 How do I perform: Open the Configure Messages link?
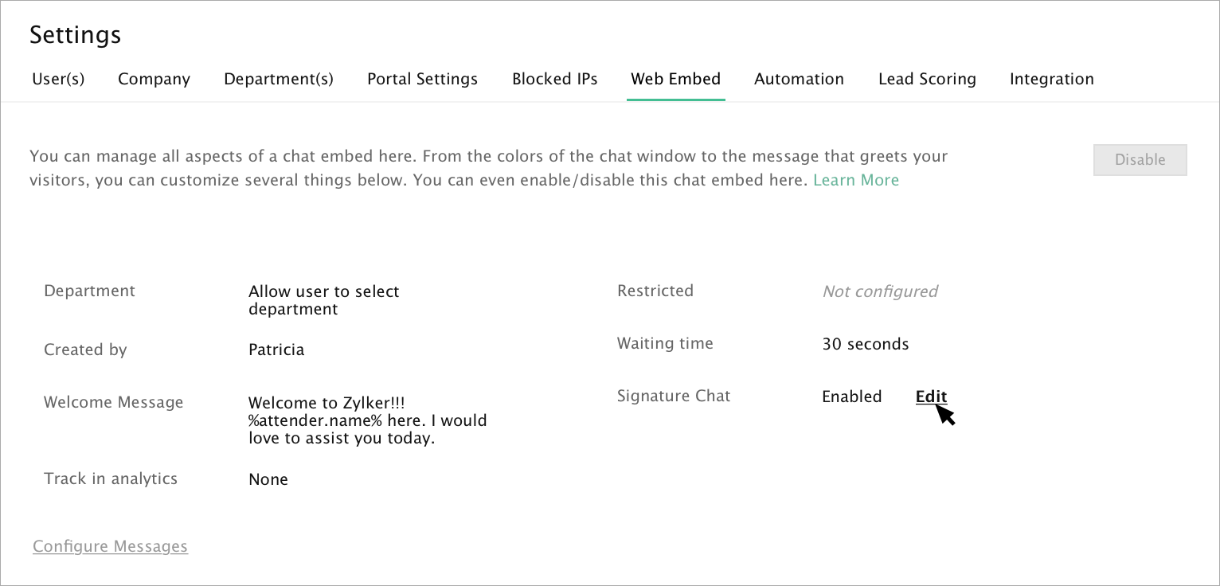coord(110,547)
